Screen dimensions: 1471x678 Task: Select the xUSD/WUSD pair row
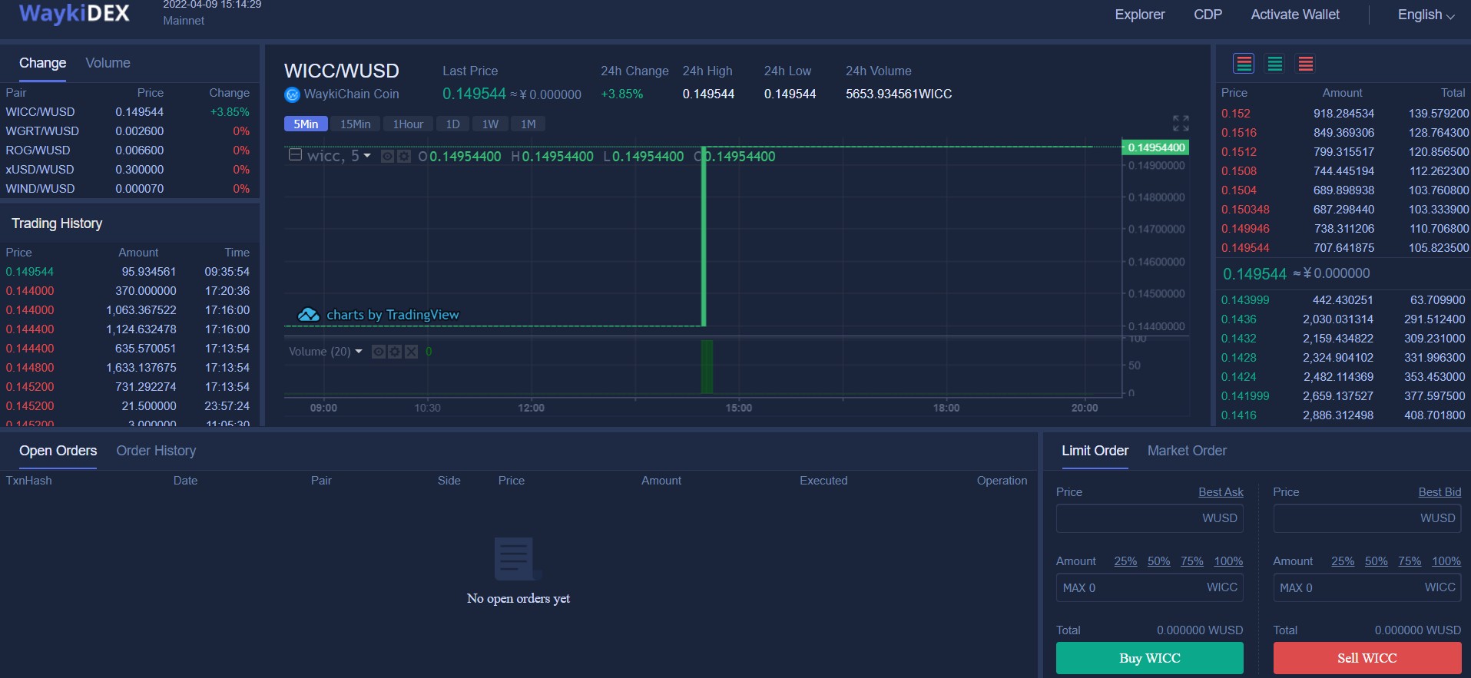pyautogui.click(x=128, y=170)
